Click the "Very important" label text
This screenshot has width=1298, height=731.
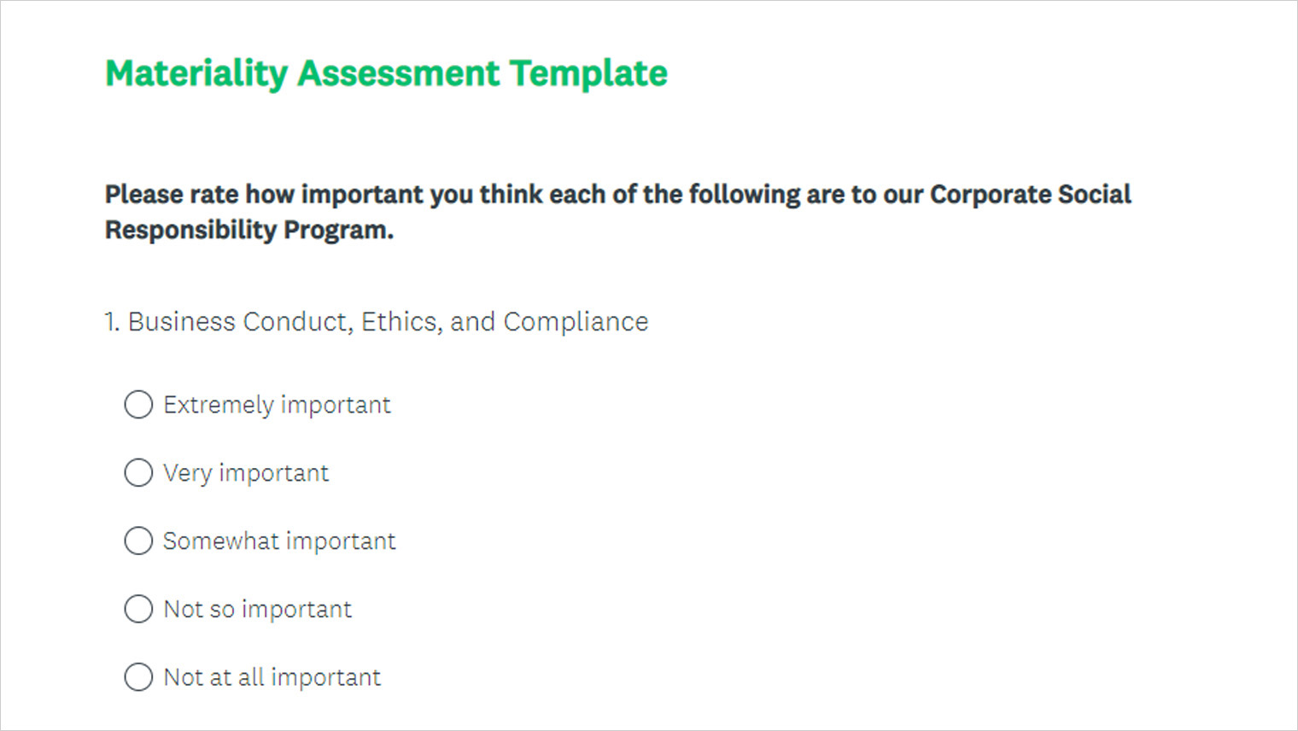point(246,473)
